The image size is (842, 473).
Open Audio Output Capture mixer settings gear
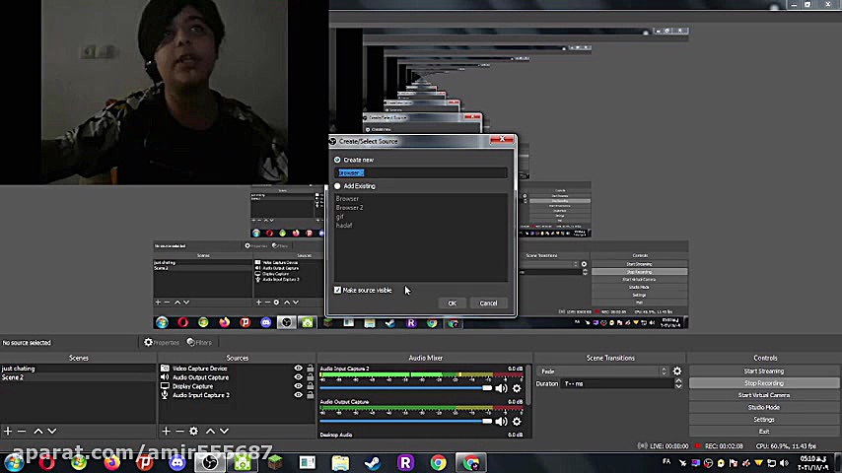517,422
